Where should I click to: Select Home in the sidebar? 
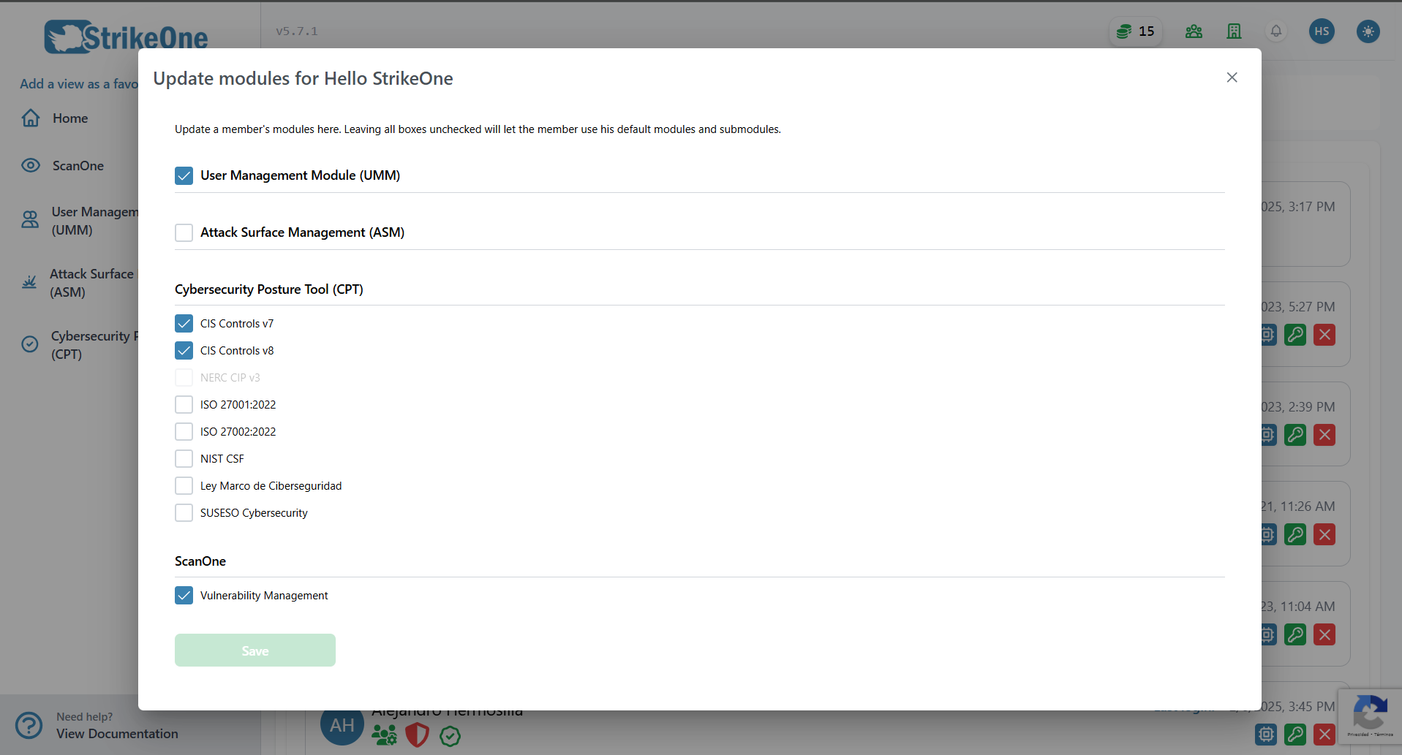click(70, 118)
